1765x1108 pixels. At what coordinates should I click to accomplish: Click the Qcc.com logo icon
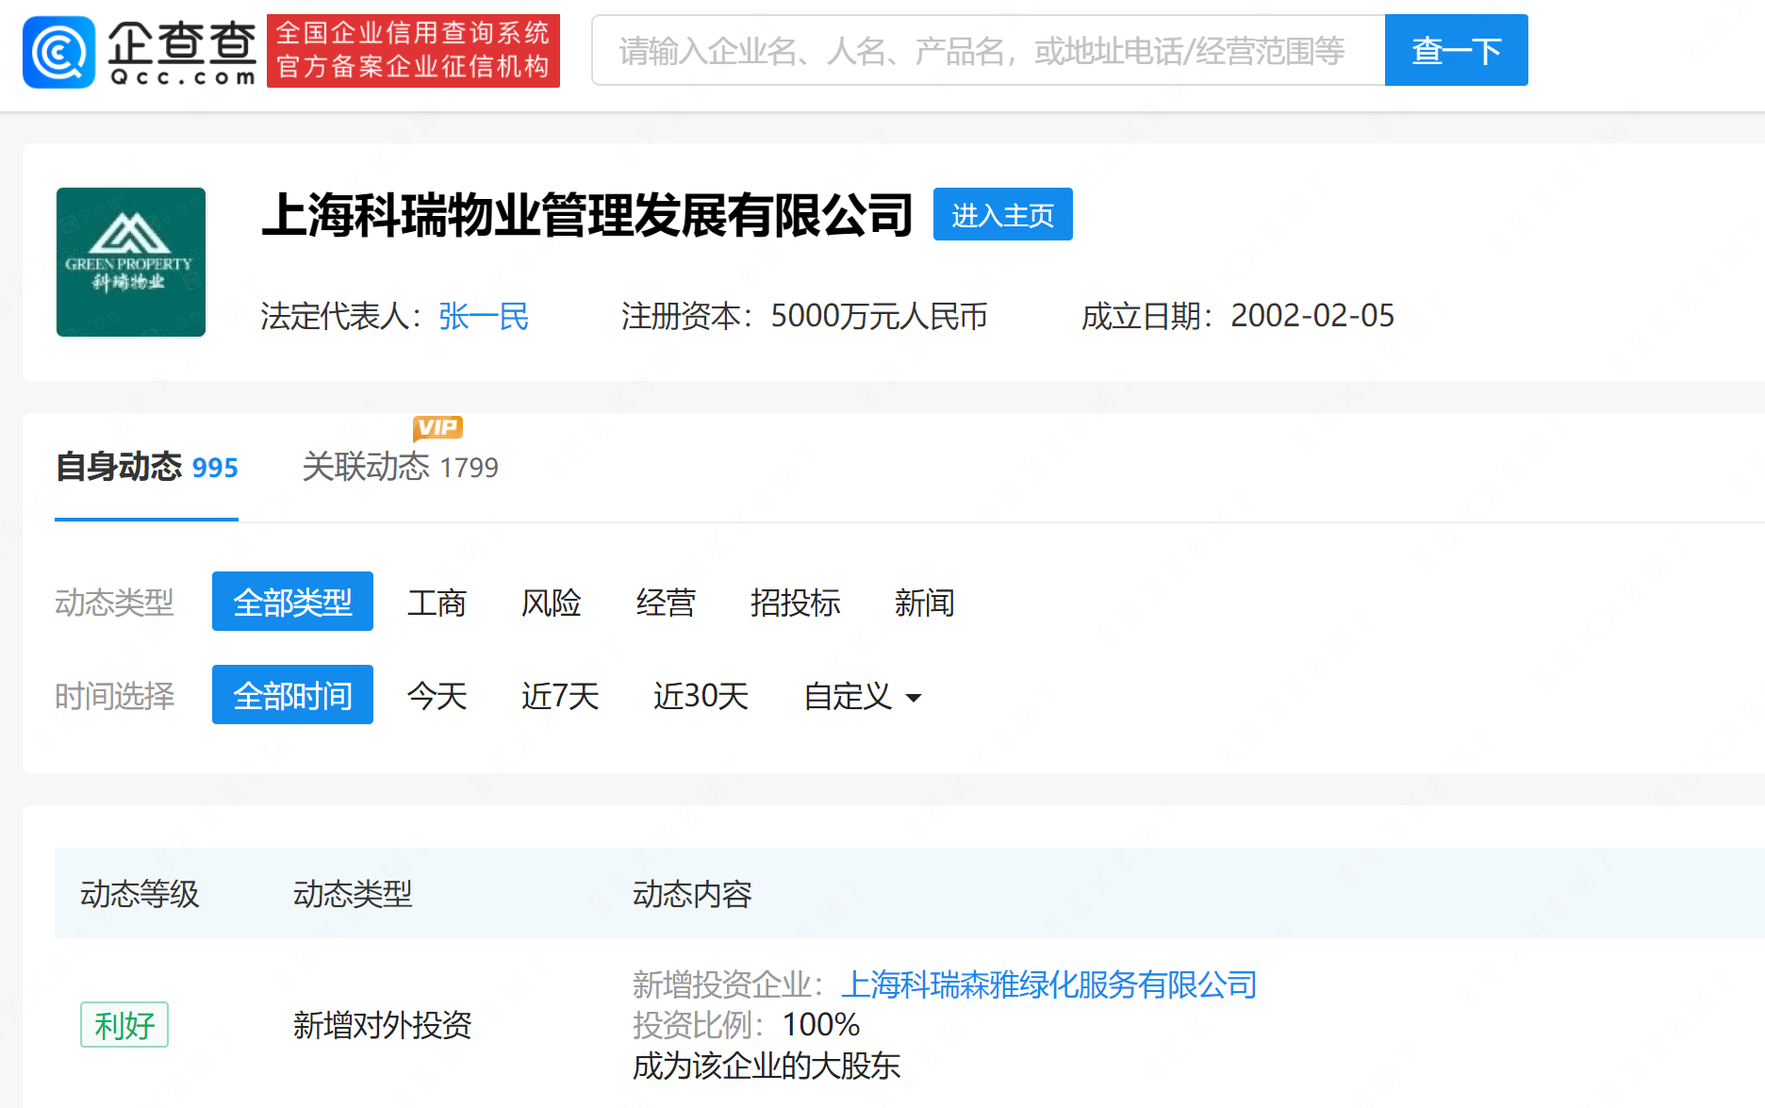coord(58,52)
